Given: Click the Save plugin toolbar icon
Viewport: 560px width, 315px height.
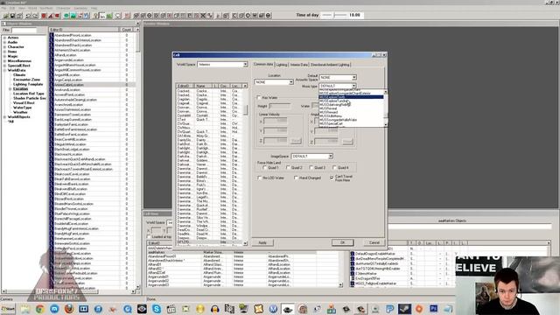Looking at the screenshot, I should pos(12,16).
